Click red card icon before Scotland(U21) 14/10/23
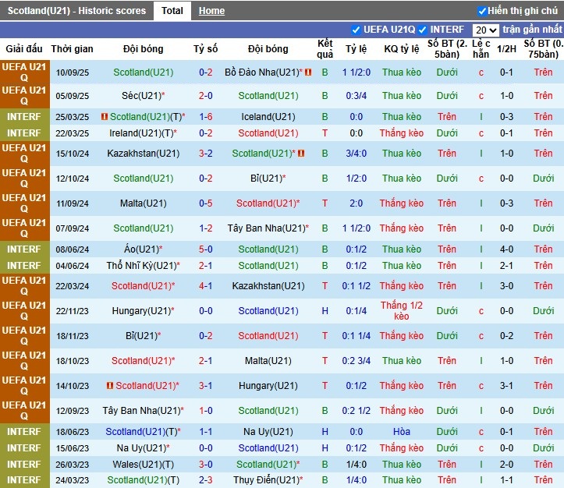Viewport: 564px width, 488px height. click(110, 386)
